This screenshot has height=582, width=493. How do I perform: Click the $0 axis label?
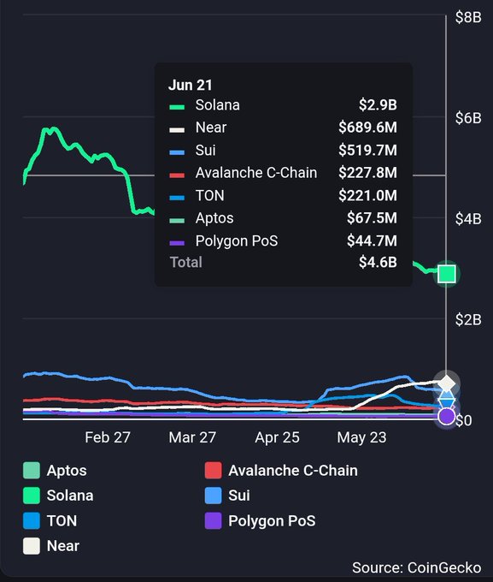click(463, 420)
